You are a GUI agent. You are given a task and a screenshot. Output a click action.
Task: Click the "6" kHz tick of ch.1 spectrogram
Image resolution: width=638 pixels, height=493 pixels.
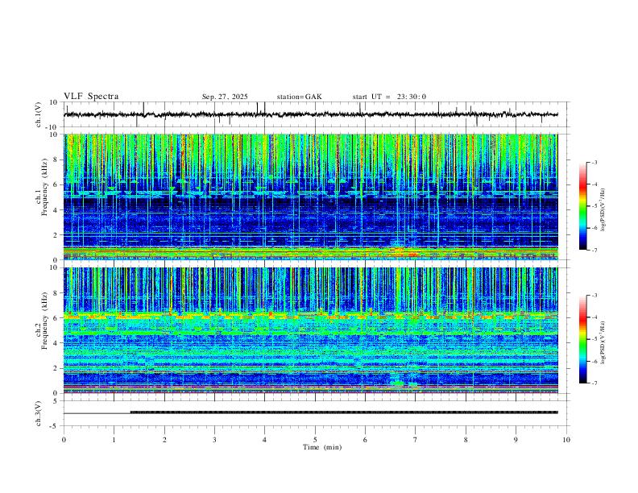coord(56,184)
